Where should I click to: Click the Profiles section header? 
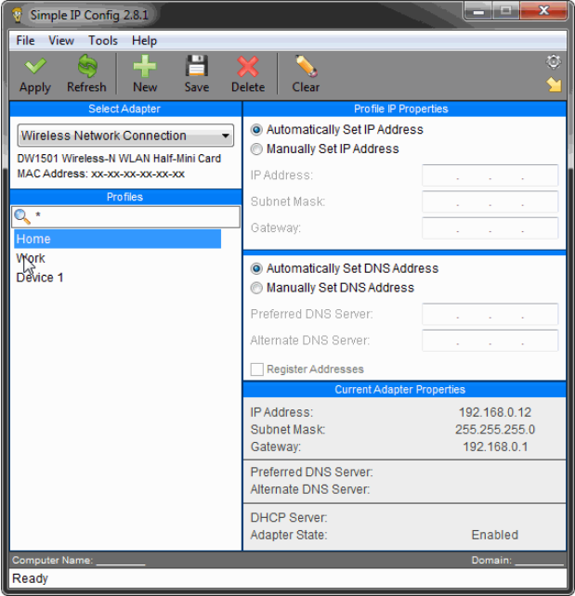click(x=125, y=197)
